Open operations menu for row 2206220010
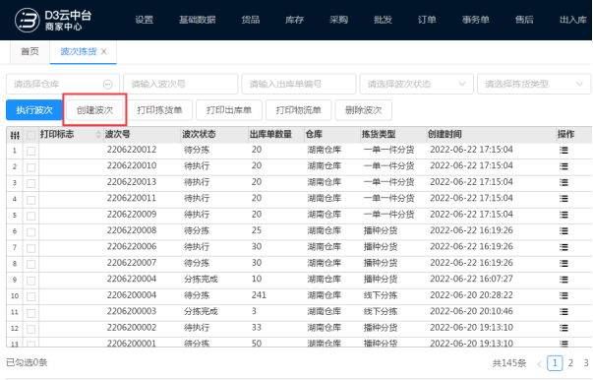593x380 pixels. (x=563, y=166)
